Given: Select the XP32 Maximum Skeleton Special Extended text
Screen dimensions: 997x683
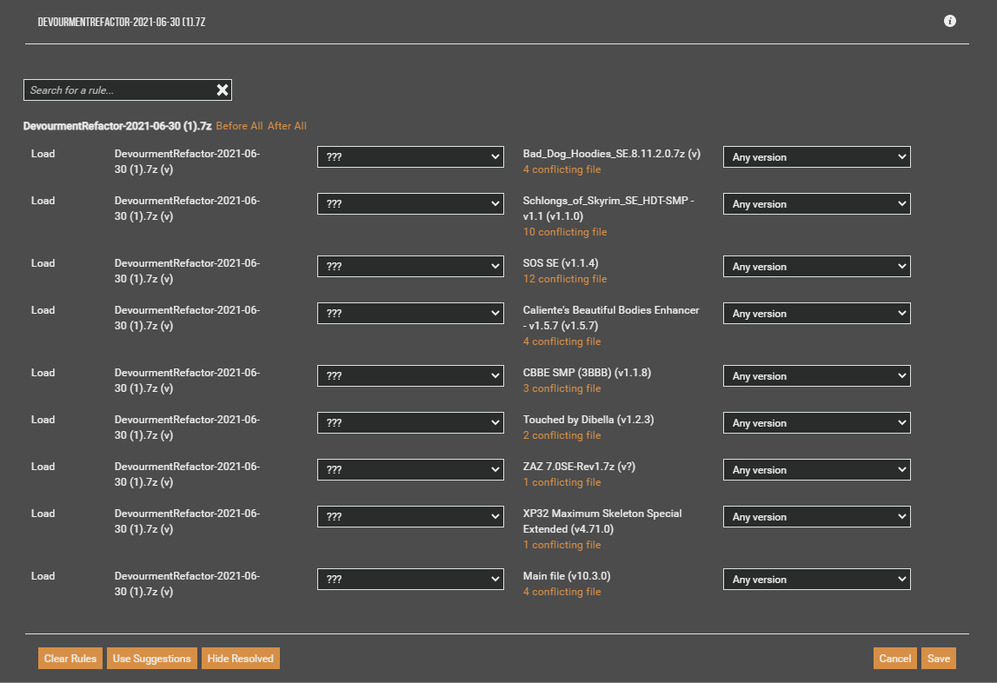Looking at the screenshot, I should (602, 521).
